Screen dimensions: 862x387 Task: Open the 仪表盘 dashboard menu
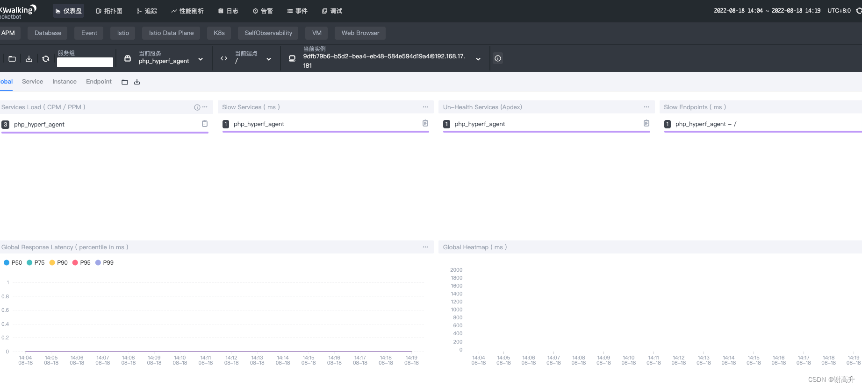(x=68, y=11)
